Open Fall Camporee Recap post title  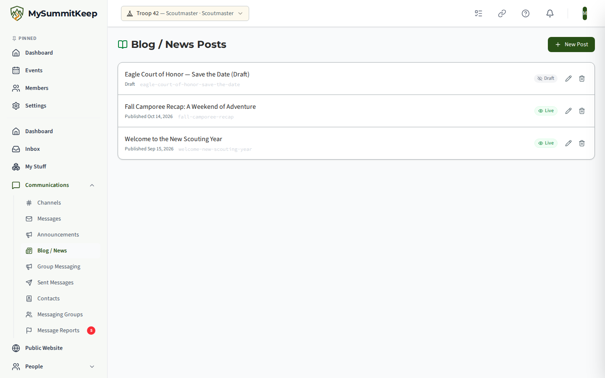point(190,107)
